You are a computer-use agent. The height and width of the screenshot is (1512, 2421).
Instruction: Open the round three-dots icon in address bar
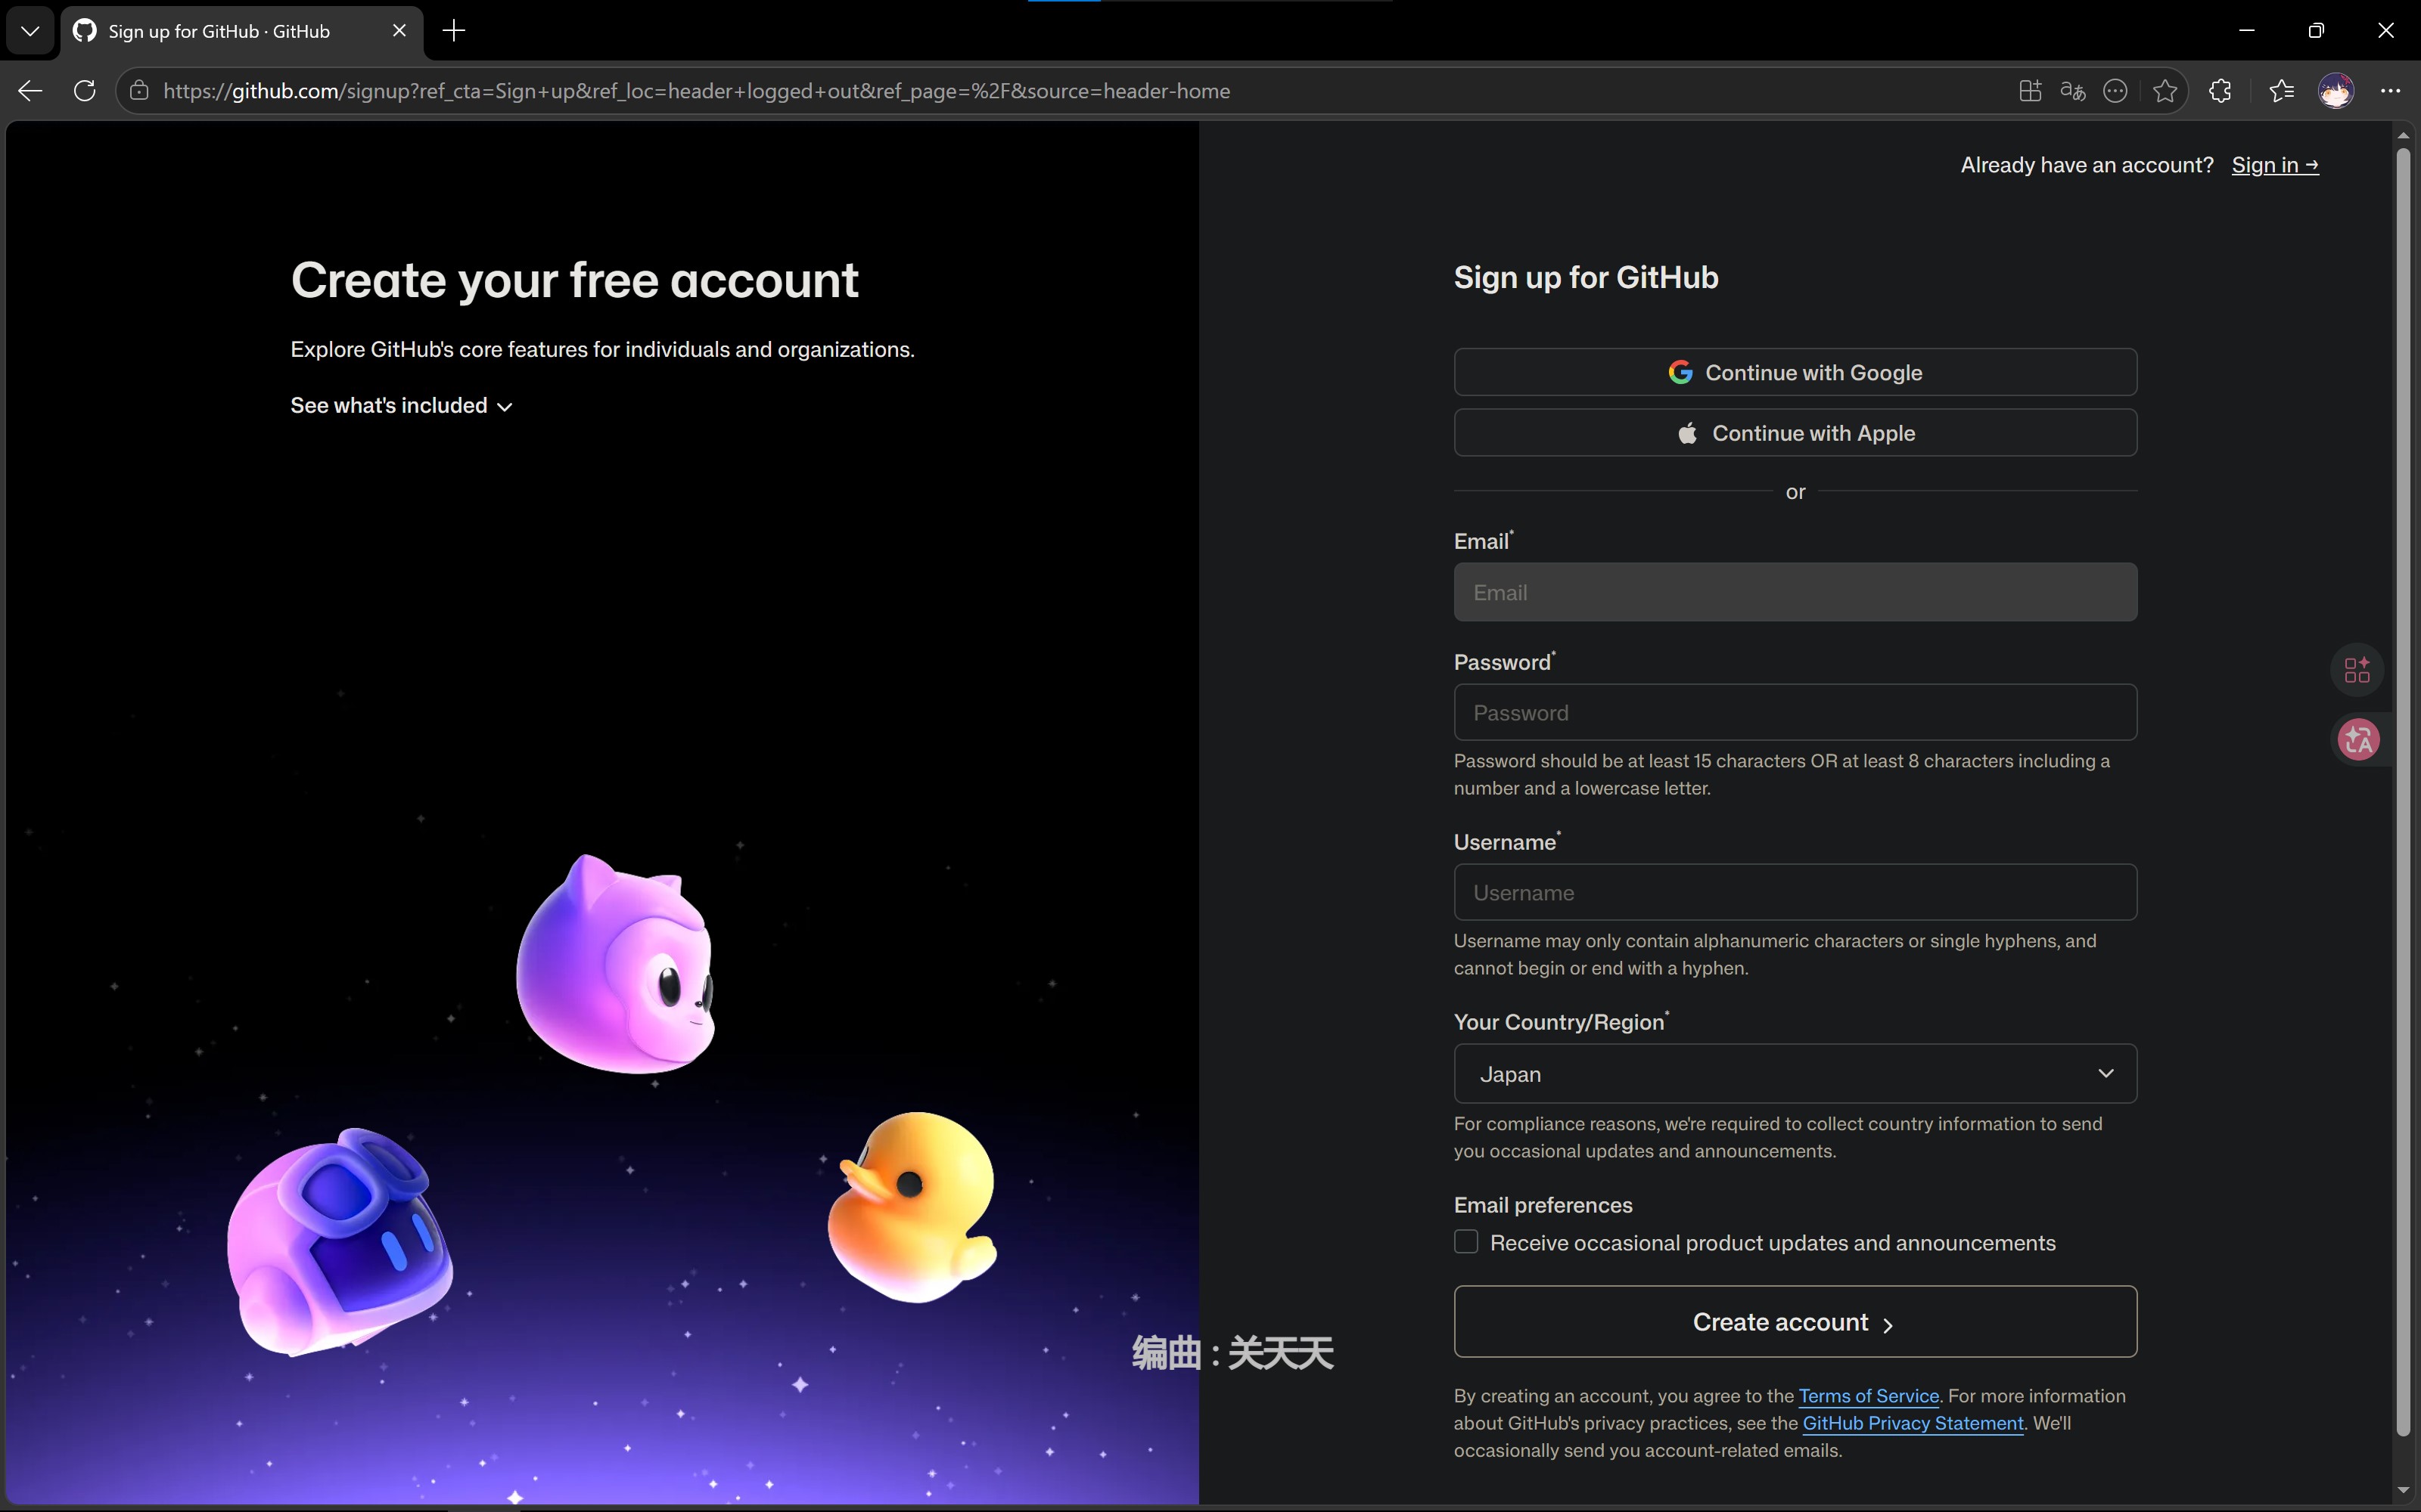click(x=2115, y=91)
